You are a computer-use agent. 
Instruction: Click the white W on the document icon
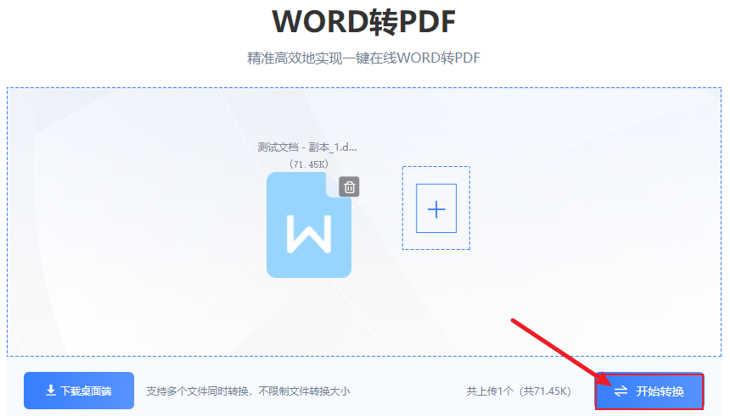click(x=308, y=232)
